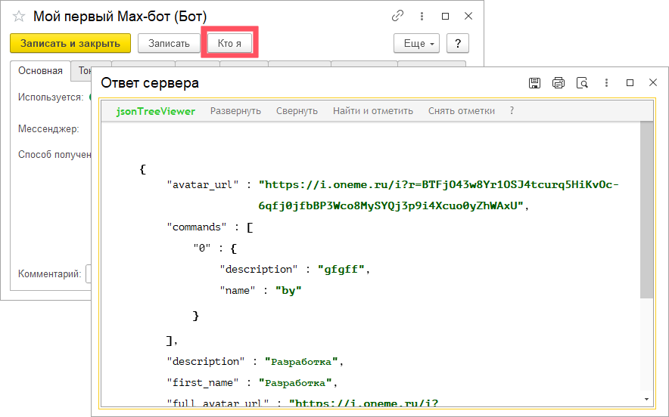The height and width of the screenshot is (417, 669).
Task: Copy link to the bot form
Action: pos(397,16)
